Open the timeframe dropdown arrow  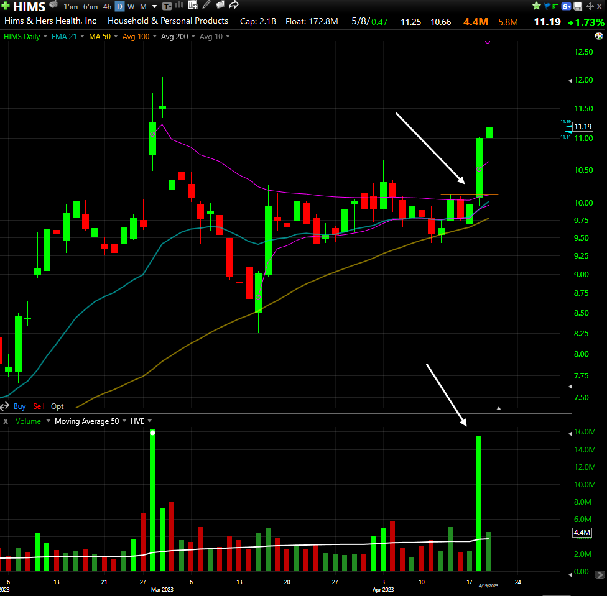(154, 7)
